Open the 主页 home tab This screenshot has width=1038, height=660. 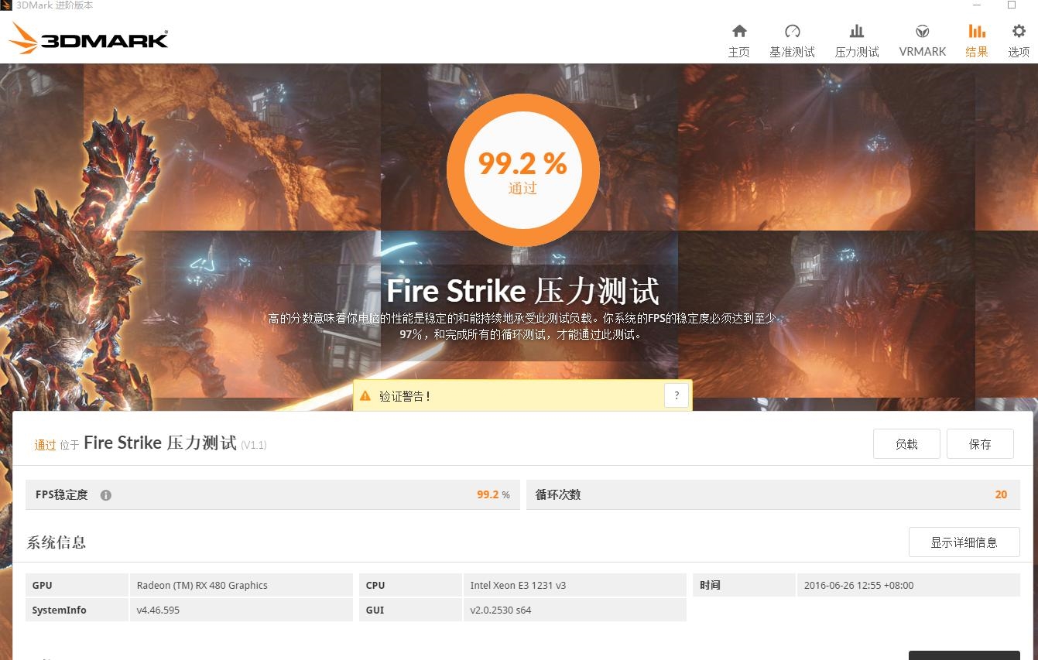point(739,41)
